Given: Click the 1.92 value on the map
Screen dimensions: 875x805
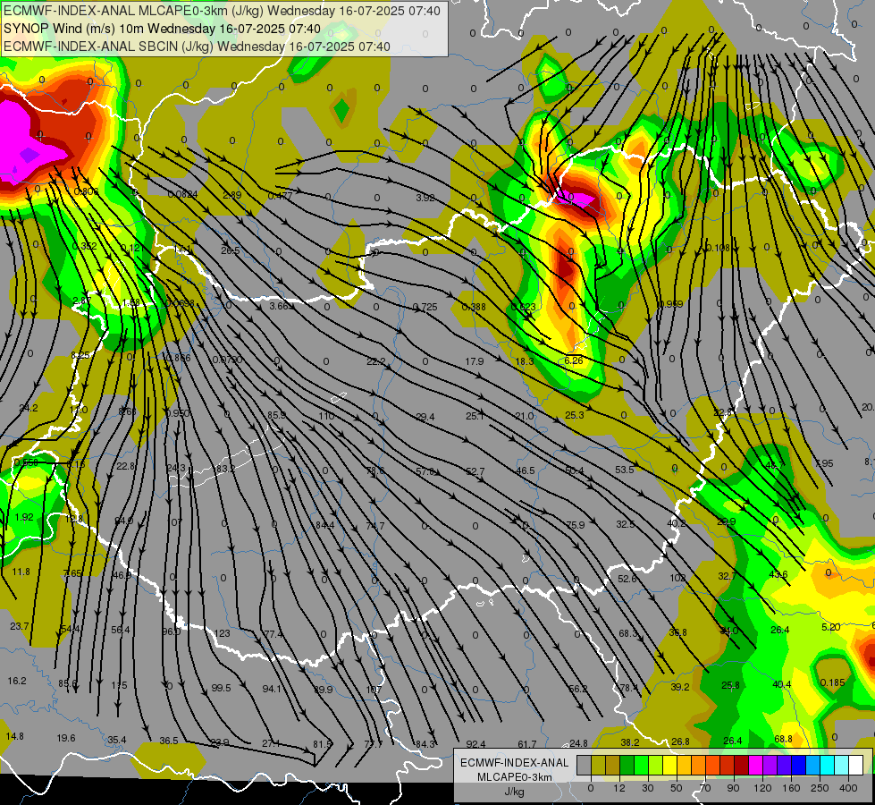Looking at the screenshot, I should [24, 517].
